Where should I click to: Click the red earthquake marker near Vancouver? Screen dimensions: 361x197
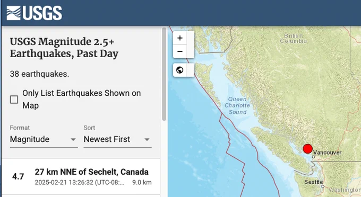[x=307, y=149]
